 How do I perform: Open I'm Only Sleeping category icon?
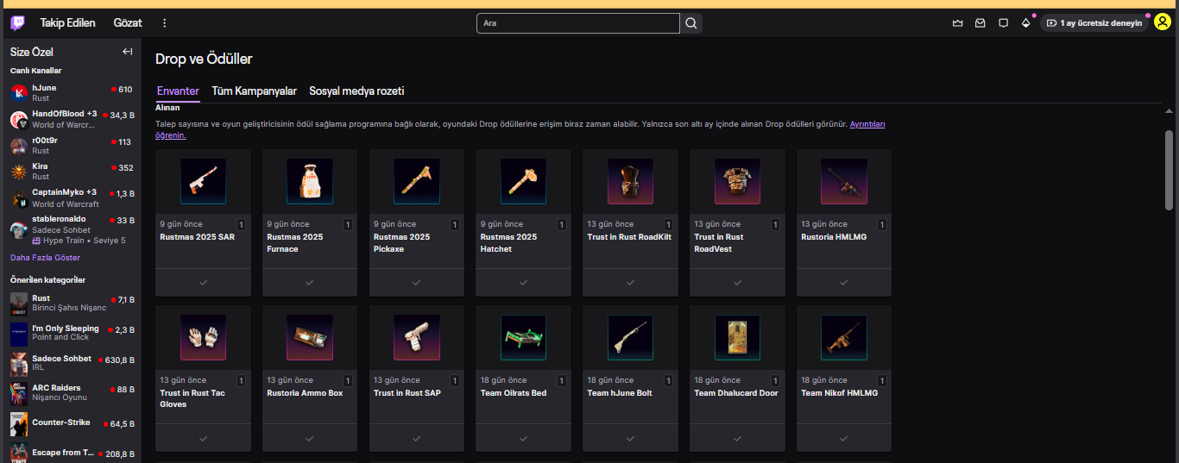[19, 334]
